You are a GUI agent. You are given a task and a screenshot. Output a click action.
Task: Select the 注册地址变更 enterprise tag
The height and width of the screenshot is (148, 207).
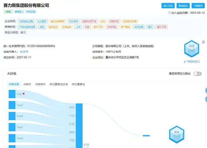pos(26,21)
